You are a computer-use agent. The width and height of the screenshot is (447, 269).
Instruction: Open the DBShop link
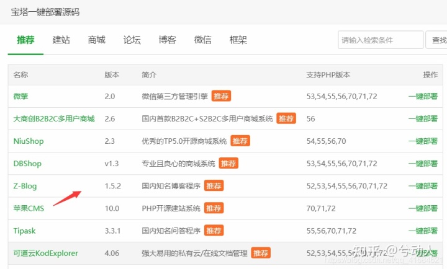point(27,164)
